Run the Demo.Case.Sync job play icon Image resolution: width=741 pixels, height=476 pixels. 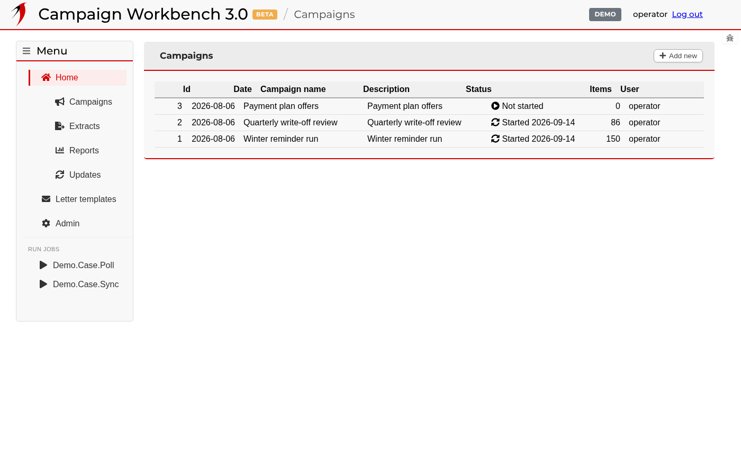point(43,284)
